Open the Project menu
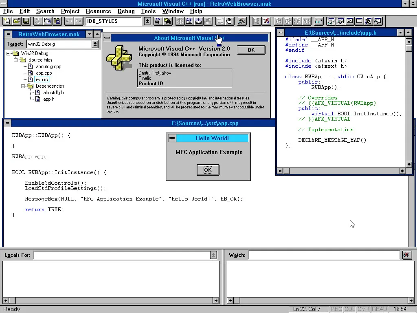The width and height of the screenshot is (417, 313). click(70, 11)
